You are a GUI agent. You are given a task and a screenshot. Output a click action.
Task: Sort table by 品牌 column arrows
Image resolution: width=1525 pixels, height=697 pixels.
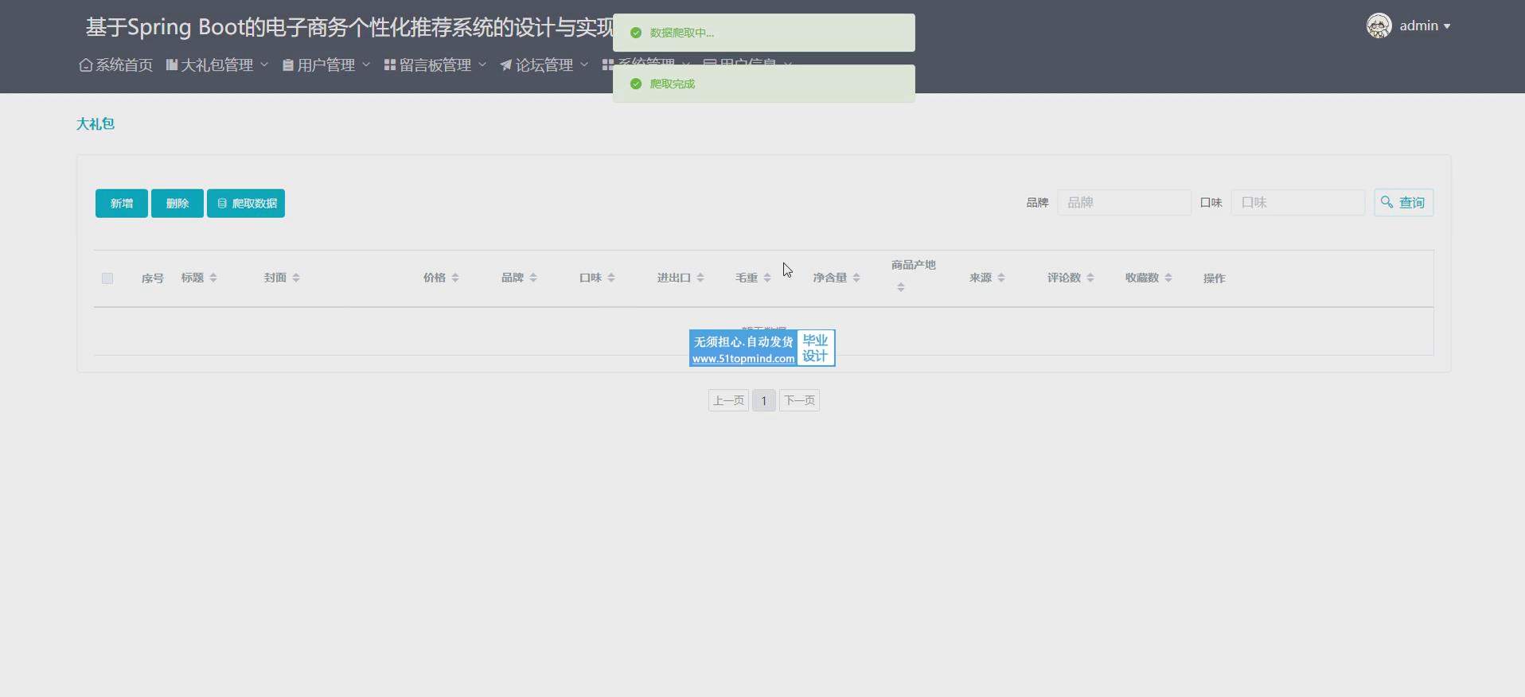click(533, 278)
